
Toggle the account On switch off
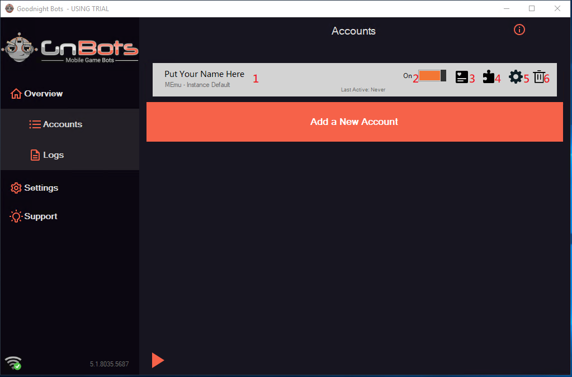pos(432,76)
